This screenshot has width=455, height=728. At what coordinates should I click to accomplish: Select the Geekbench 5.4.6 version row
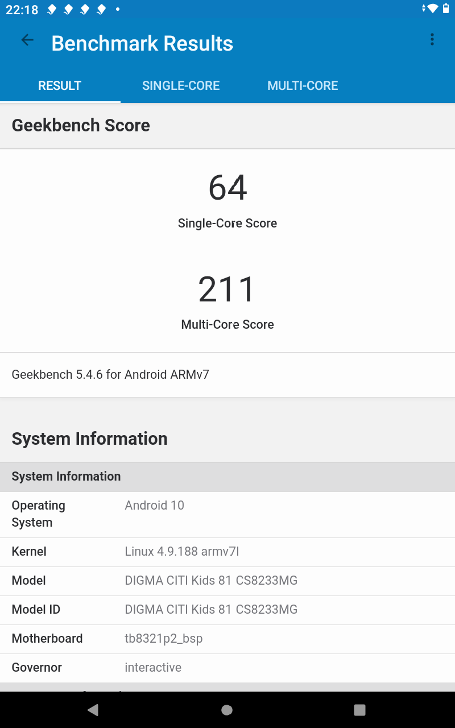(227, 375)
